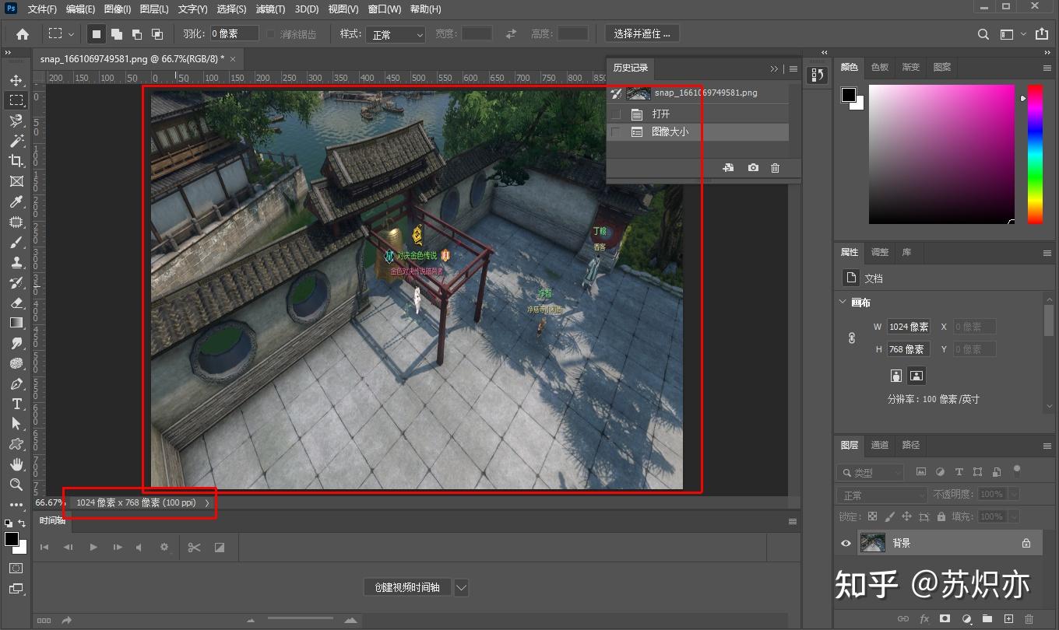This screenshot has width=1059, height=630.
Task: Switch to the 色板 tab
Action: pos(880,67)
